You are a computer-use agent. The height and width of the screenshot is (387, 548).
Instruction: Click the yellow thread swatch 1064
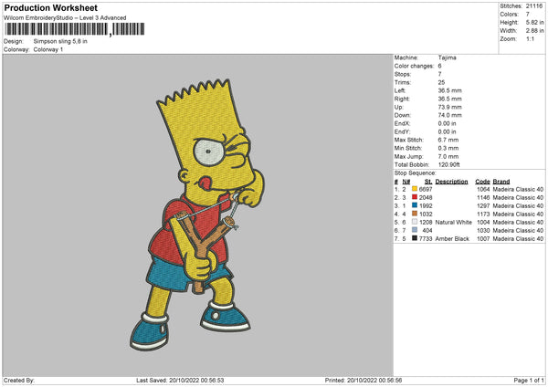tap(415, 189)
